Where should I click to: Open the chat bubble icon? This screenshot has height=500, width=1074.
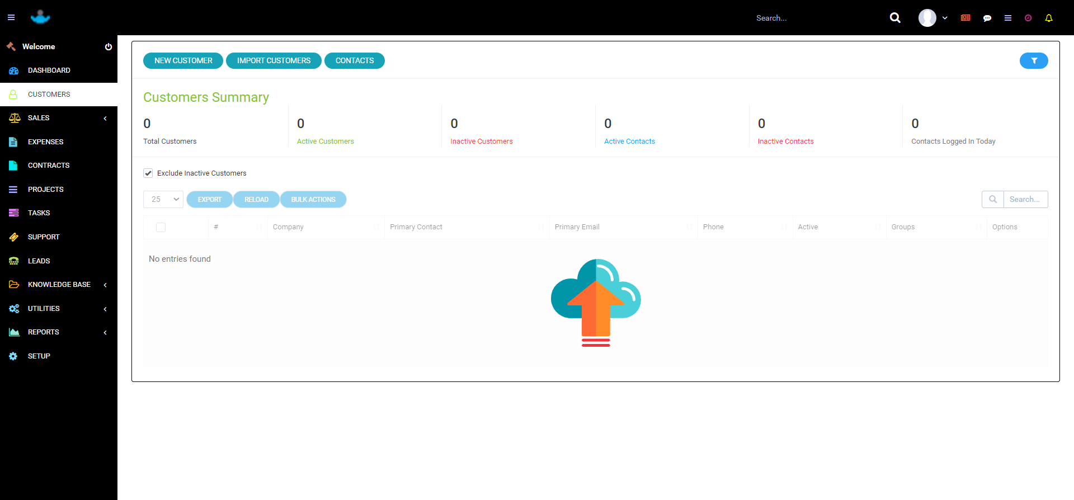pos(987,18)
